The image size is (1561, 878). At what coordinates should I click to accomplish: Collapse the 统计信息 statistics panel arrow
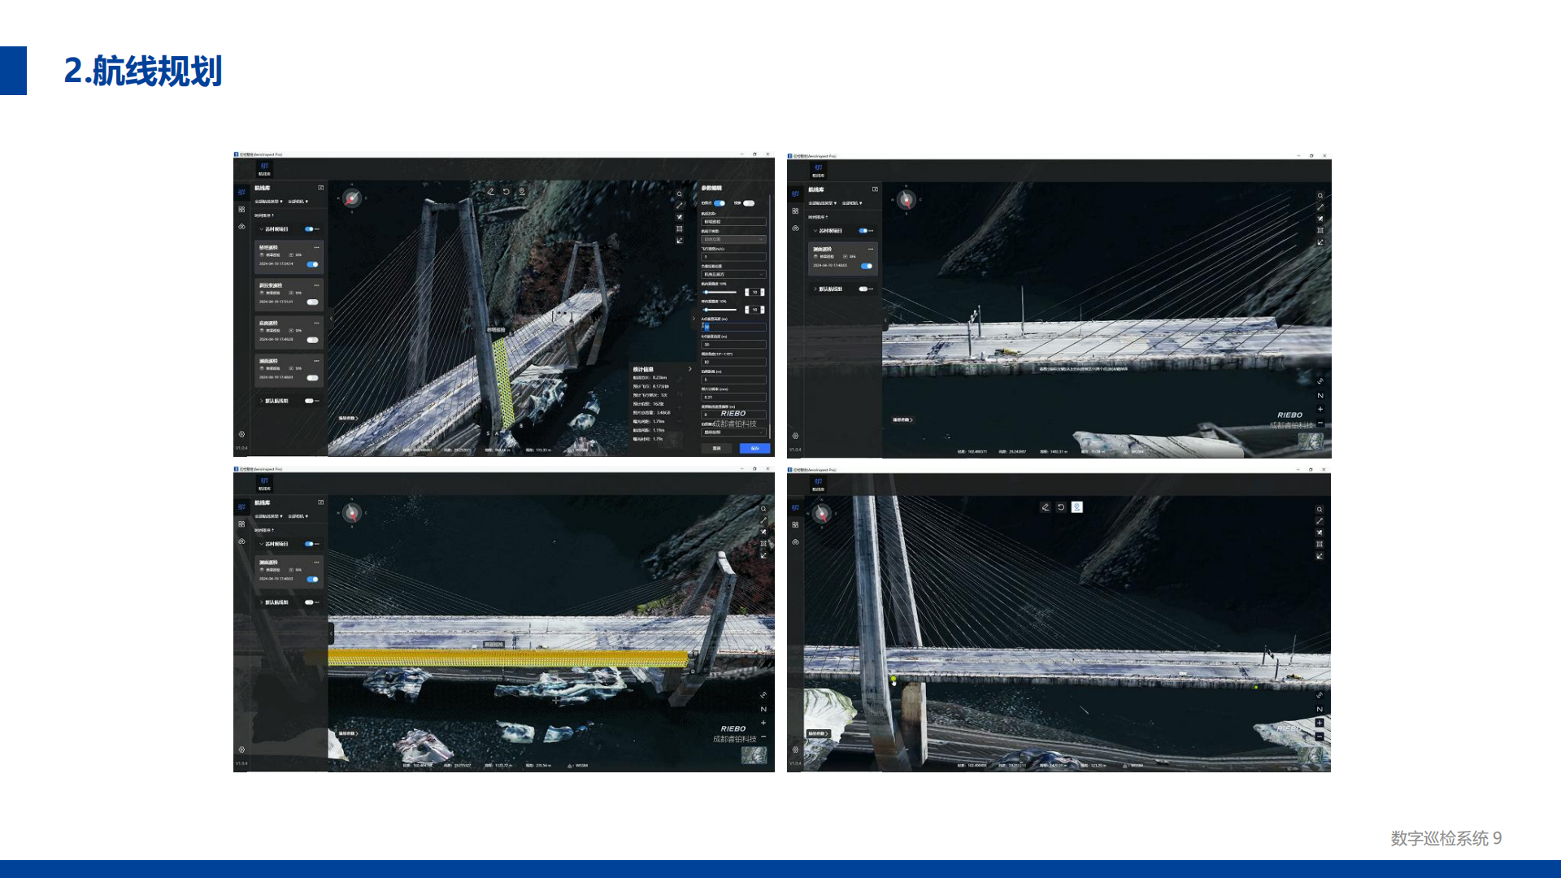690,369
